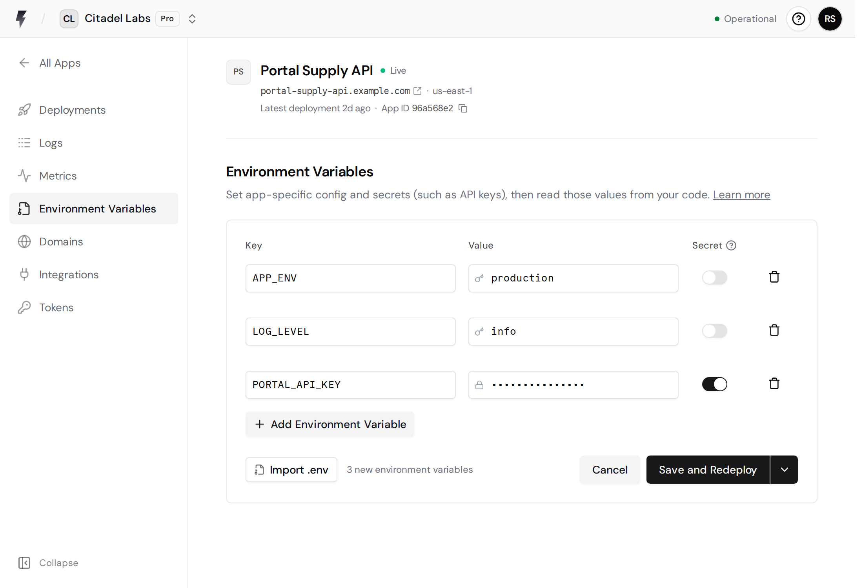Open portal-supply-api.example.com link
This screenshot has width=863, height=588.
[x=335, y=91]
